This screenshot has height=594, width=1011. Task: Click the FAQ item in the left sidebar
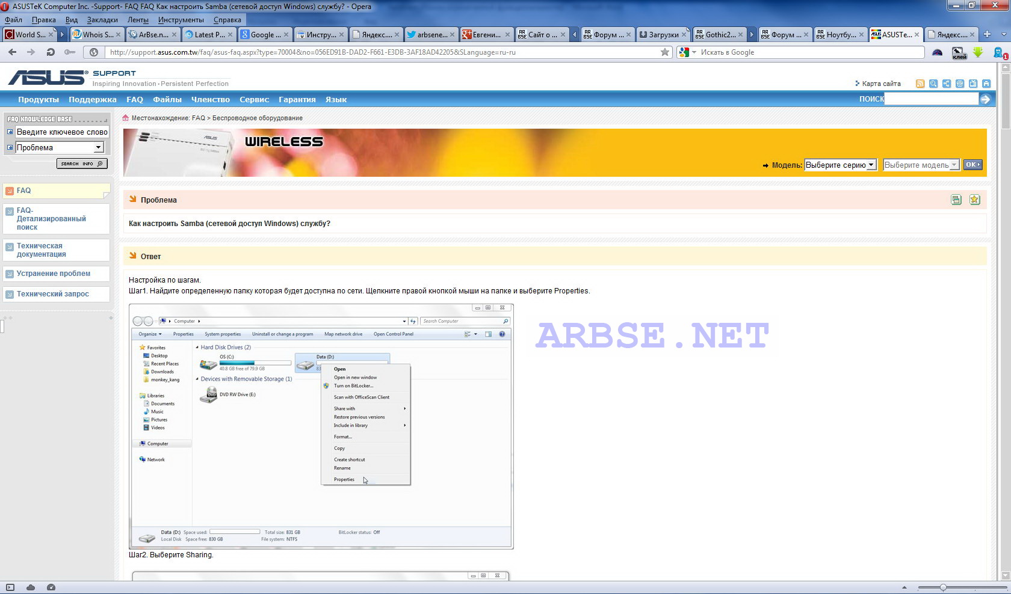click(57, 191)
